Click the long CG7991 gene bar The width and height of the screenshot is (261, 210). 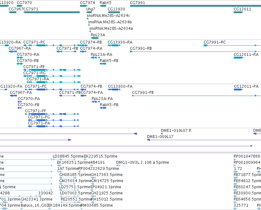pyautogui.click(x=195, y=6)
